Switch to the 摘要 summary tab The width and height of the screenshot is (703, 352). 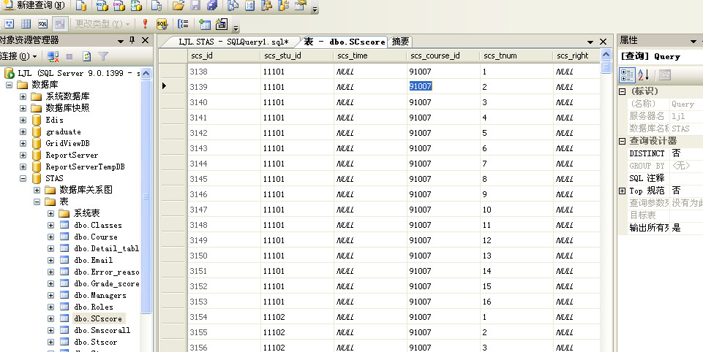point(400,42)
